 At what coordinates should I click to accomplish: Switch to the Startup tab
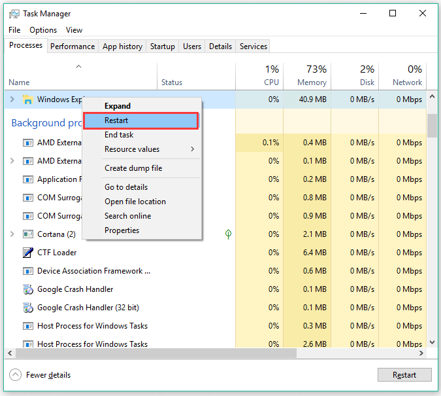(163, 46)
